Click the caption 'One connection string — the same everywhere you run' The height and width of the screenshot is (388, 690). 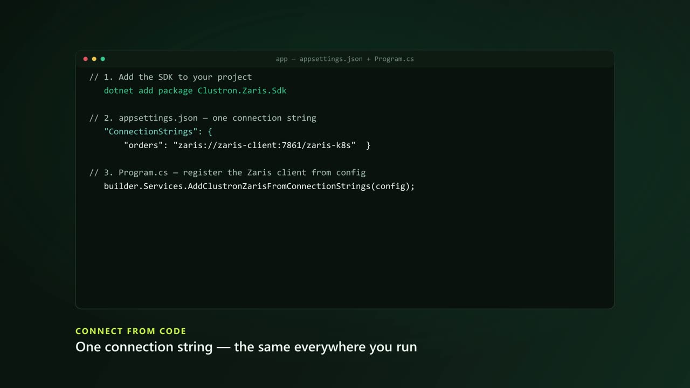click(246, 347)
